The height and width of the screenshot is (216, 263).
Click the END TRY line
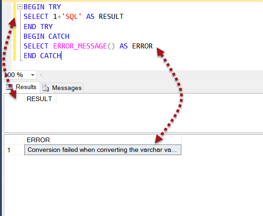click(x=38, y=26)
